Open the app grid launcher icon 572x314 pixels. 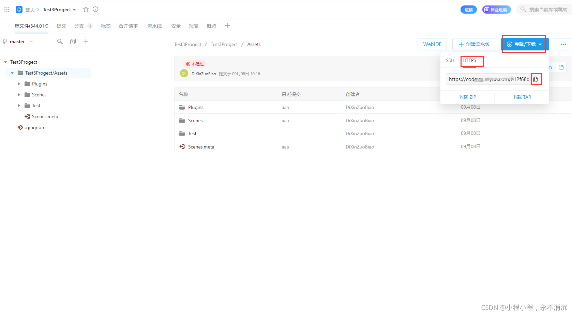point(7,10)
